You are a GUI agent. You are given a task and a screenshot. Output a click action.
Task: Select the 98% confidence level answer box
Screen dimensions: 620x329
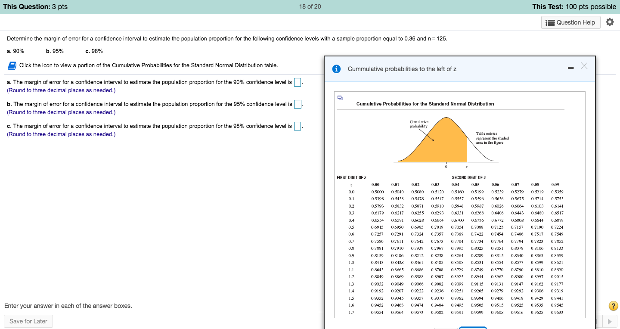click(298, 126)
